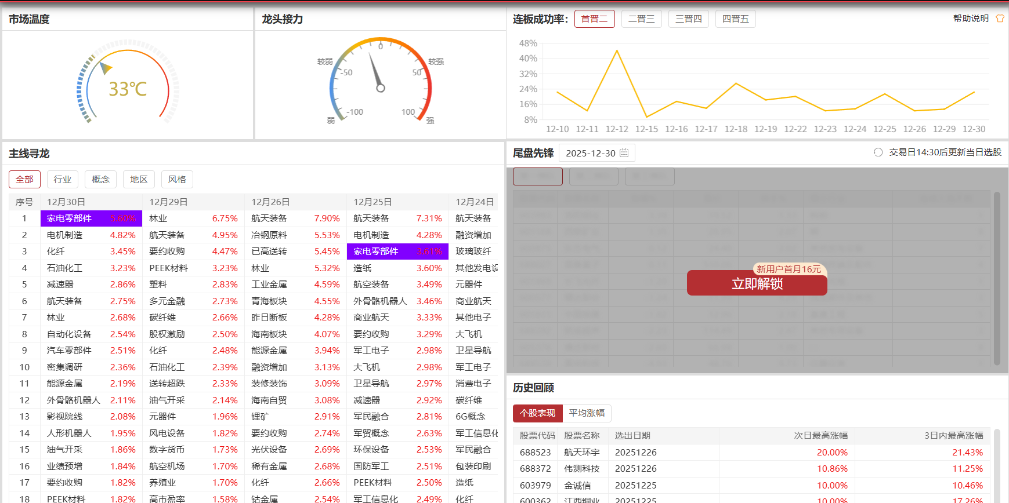The height and width of the screenshot is (503, 1009).
Task: Click the 12月25日 column header
Action: 397,202
